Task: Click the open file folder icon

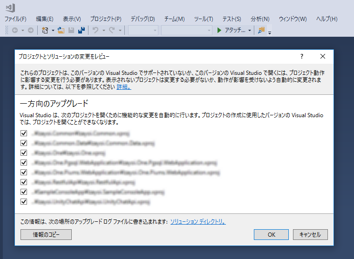Action: 61,30
